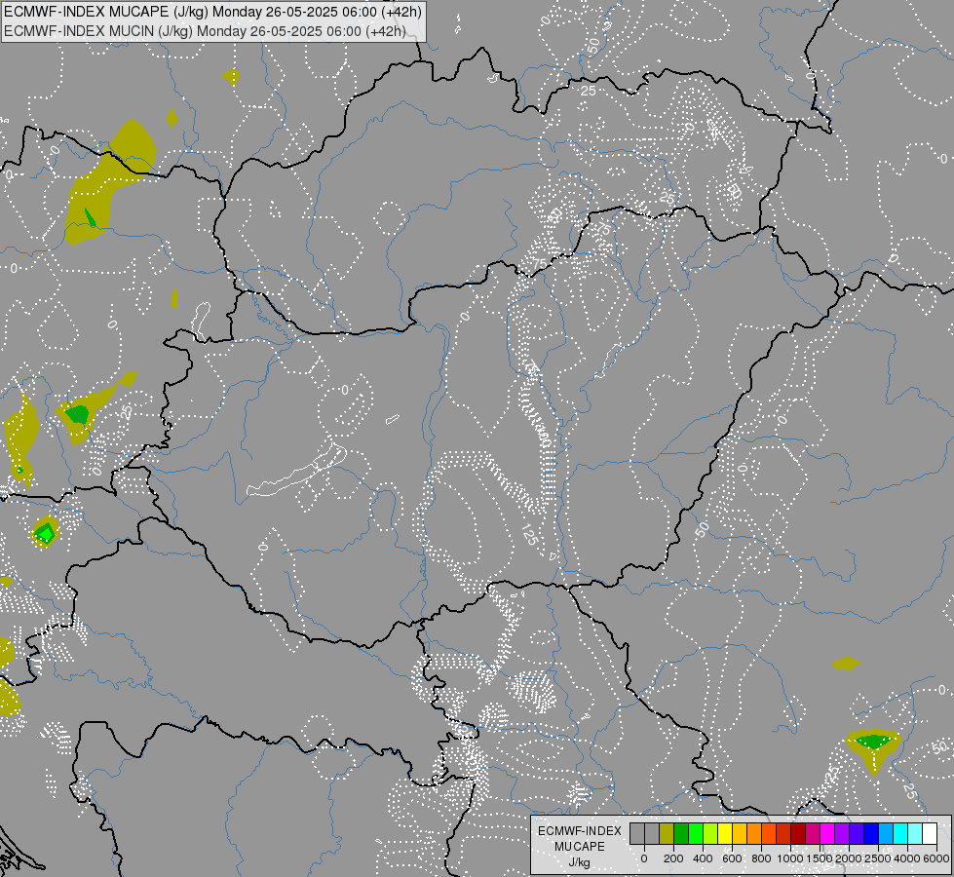Click the J/kg unit label in legend

click(x=579, y=863)
